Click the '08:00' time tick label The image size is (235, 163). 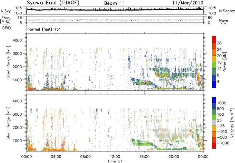(85, 157)
